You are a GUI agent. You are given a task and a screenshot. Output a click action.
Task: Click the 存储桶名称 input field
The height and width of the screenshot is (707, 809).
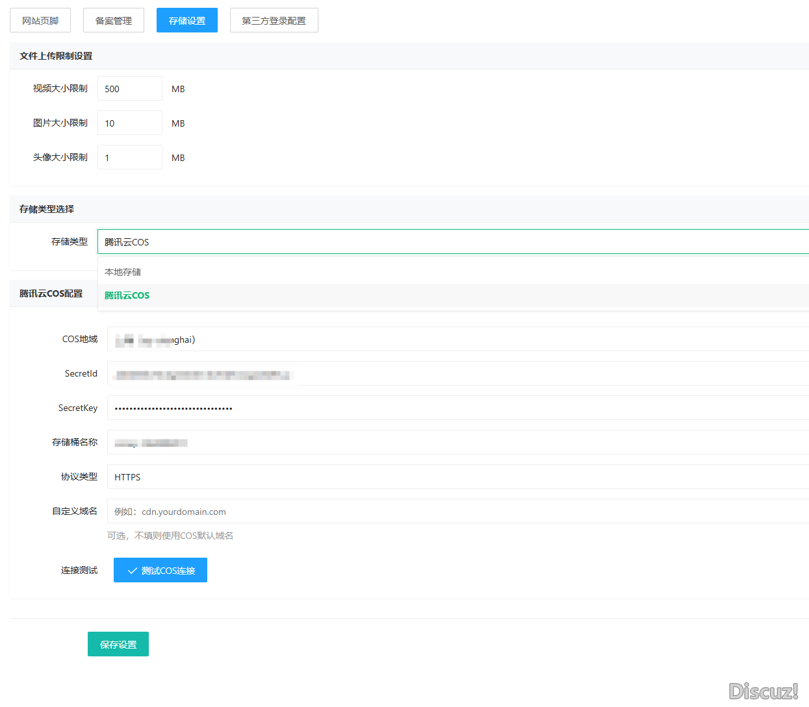(457, 443)
